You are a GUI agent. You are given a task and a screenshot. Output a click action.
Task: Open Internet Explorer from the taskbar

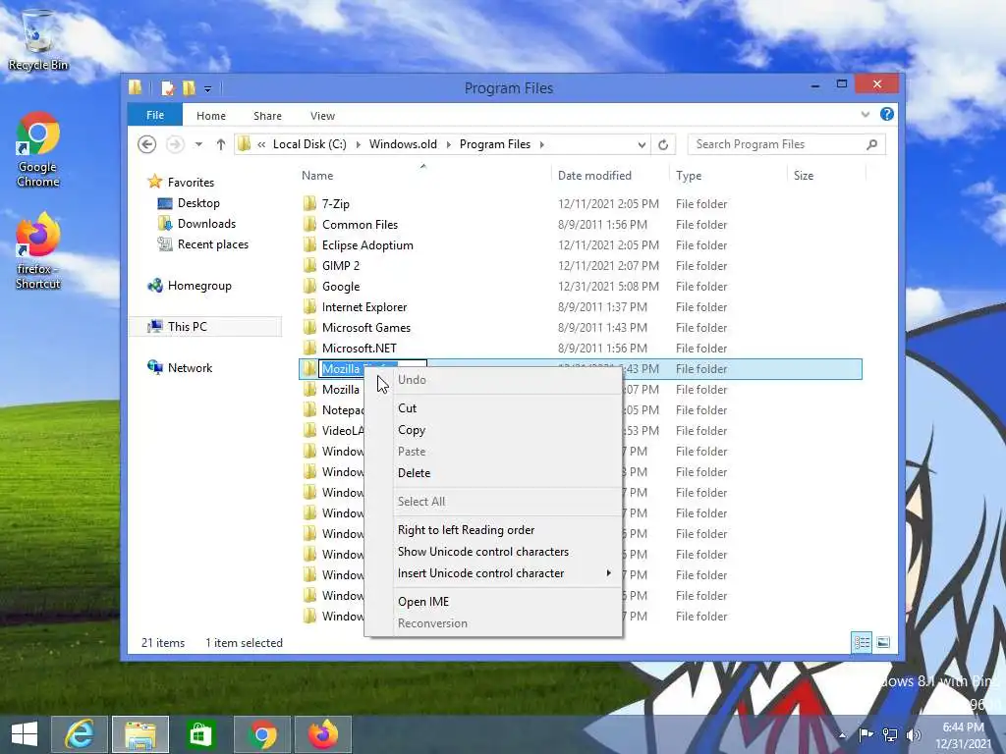click(x=80, y=734)
